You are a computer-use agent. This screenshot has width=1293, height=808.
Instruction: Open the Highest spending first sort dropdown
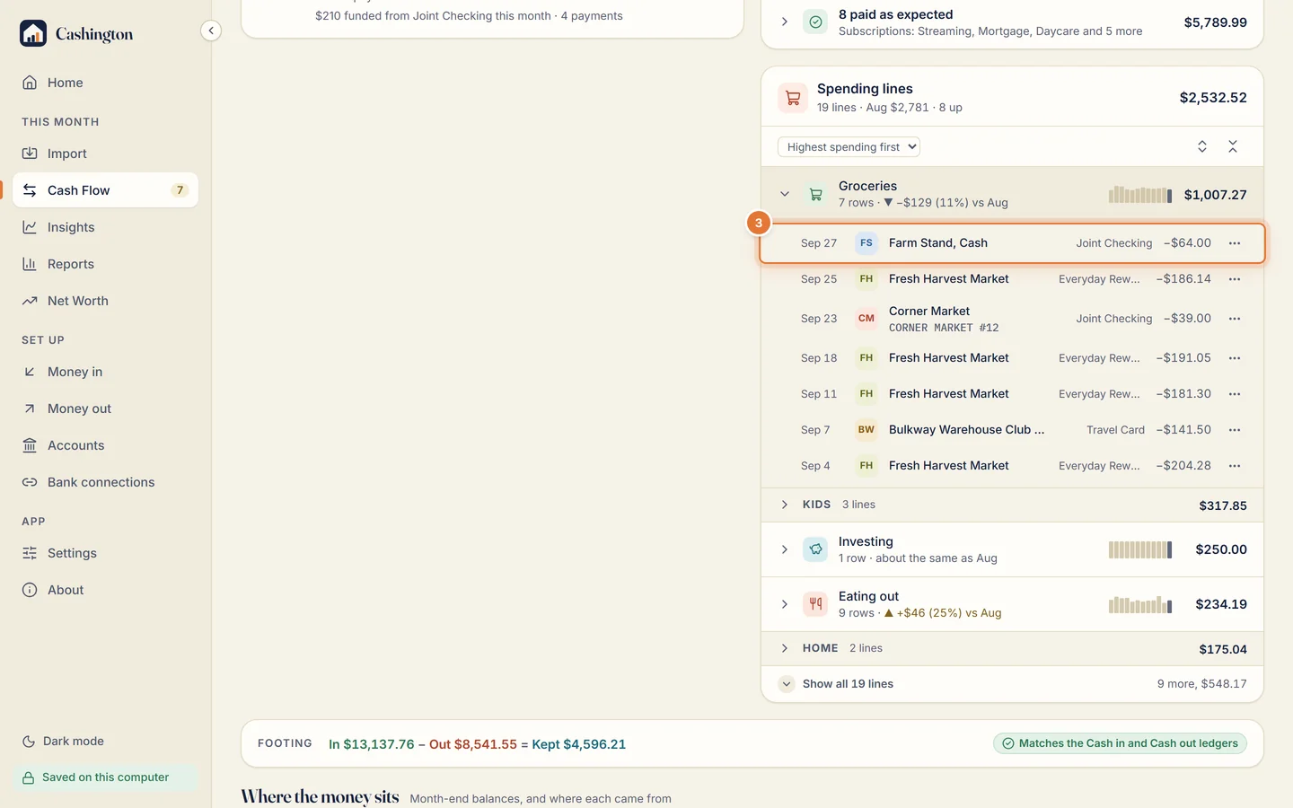pos(849,147)
